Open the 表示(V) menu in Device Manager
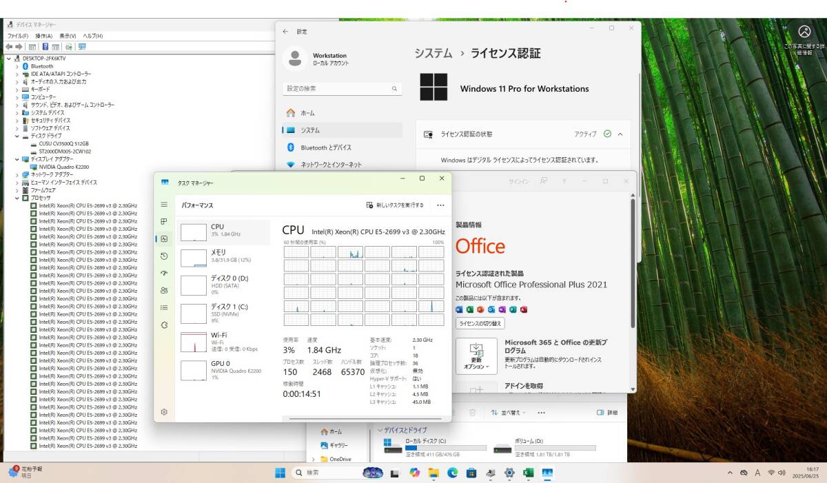 pyautogui.click(x=68, y=36)
